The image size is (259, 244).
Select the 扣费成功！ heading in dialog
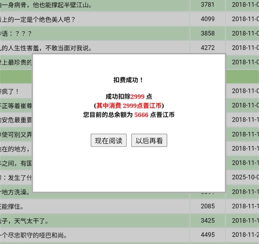[x=129, y=80]
